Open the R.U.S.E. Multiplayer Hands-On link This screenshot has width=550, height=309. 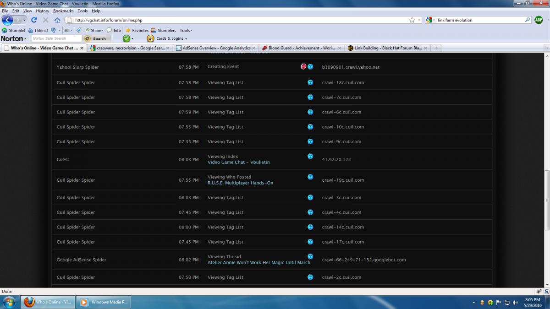point(240,183)
